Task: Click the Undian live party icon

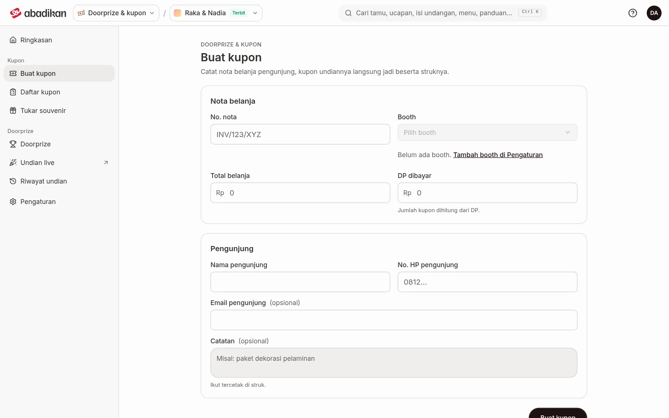Action: tap(13, 162)
